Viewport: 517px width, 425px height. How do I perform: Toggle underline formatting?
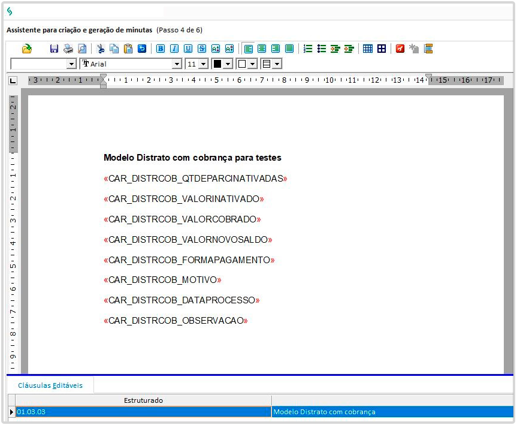[x=188, y=49]
